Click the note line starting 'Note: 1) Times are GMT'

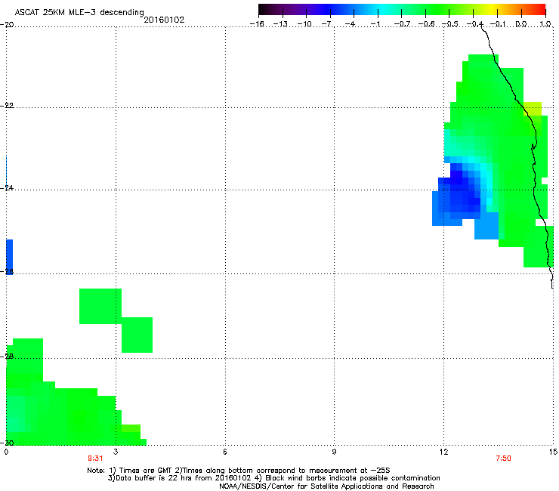tap(239, 471)
